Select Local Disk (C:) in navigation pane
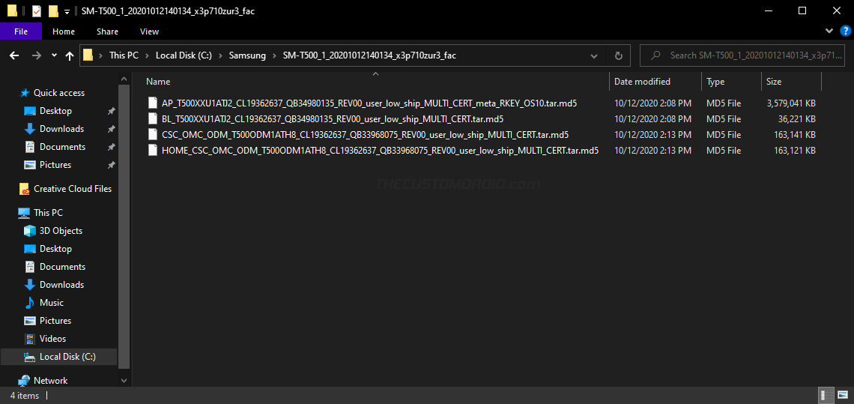This screenshot has height=404, width=854. 67,357
